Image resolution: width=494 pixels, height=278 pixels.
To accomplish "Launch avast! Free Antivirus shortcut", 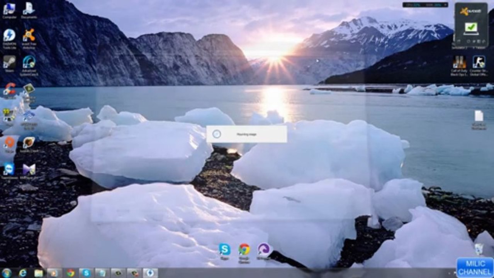I will tap(29, 38).
